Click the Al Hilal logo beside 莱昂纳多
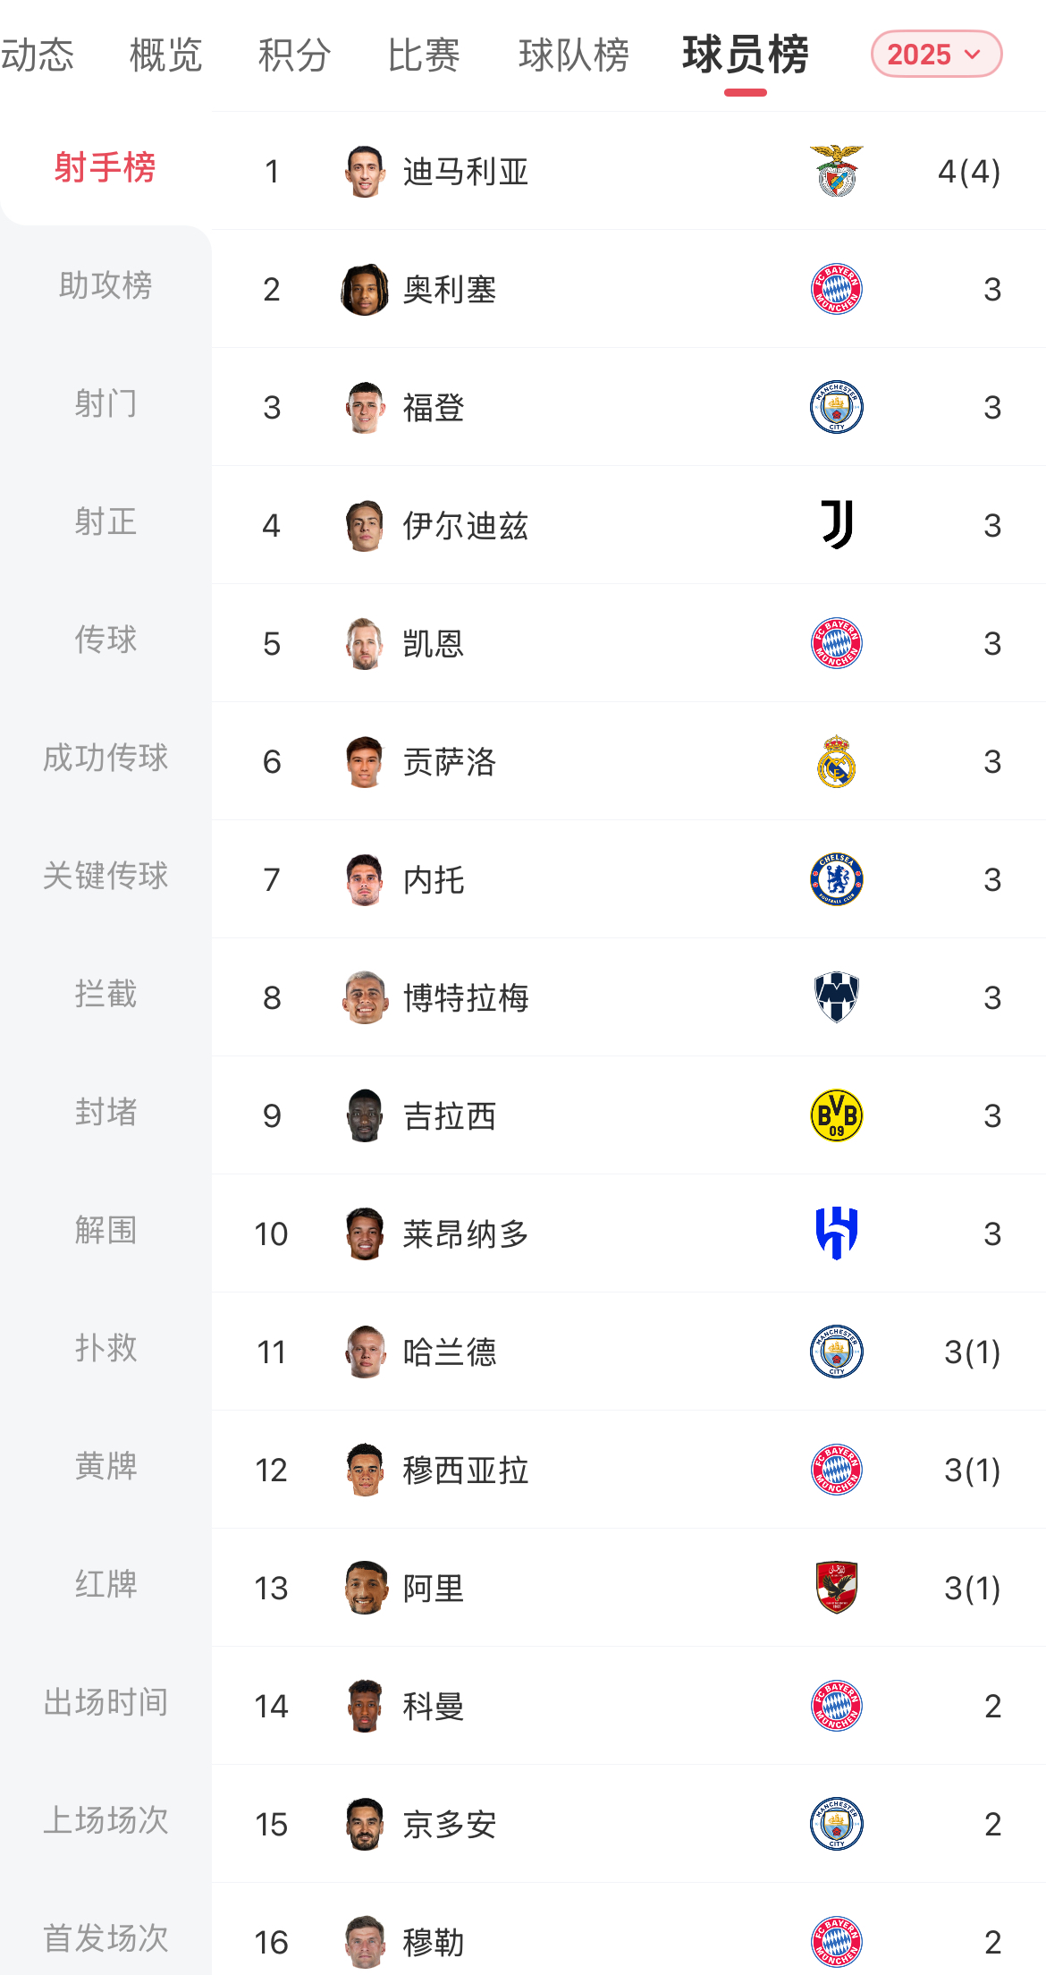1046x1975 pixels. point(836,1233)
